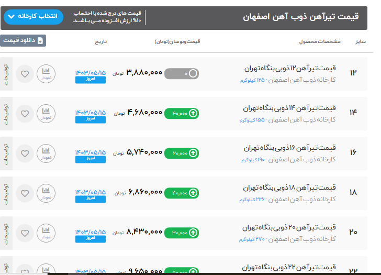381x275 pixels.
Task: Expand توضیحات side tab for size 16 row
Action: pos(6,153)
